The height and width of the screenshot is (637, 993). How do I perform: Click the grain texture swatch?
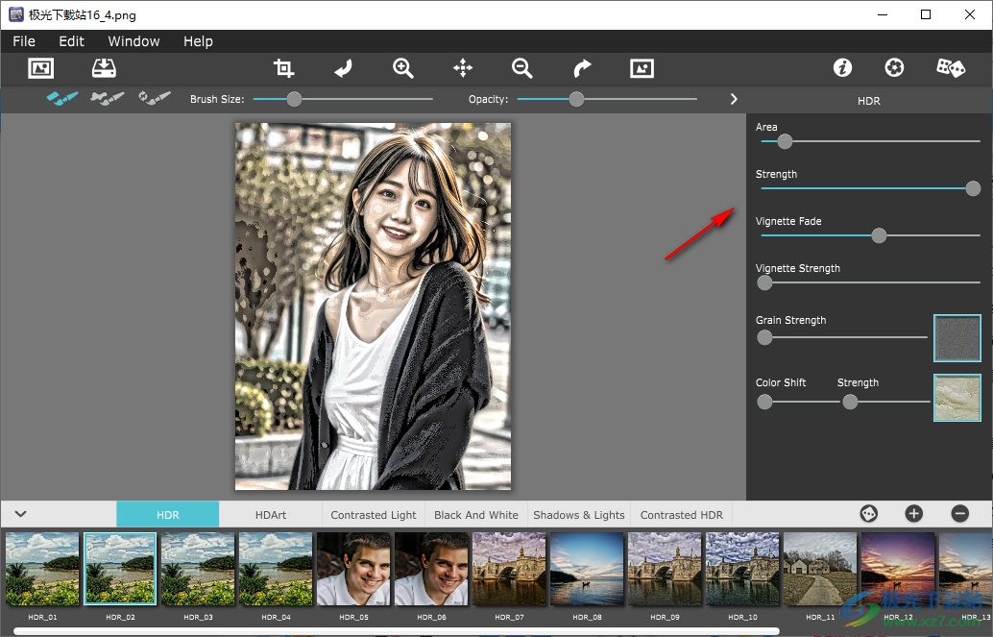957,338
